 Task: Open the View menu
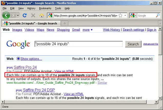pos(21,8)
